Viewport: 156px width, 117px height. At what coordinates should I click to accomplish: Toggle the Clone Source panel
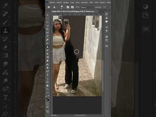tap(72, 7)
